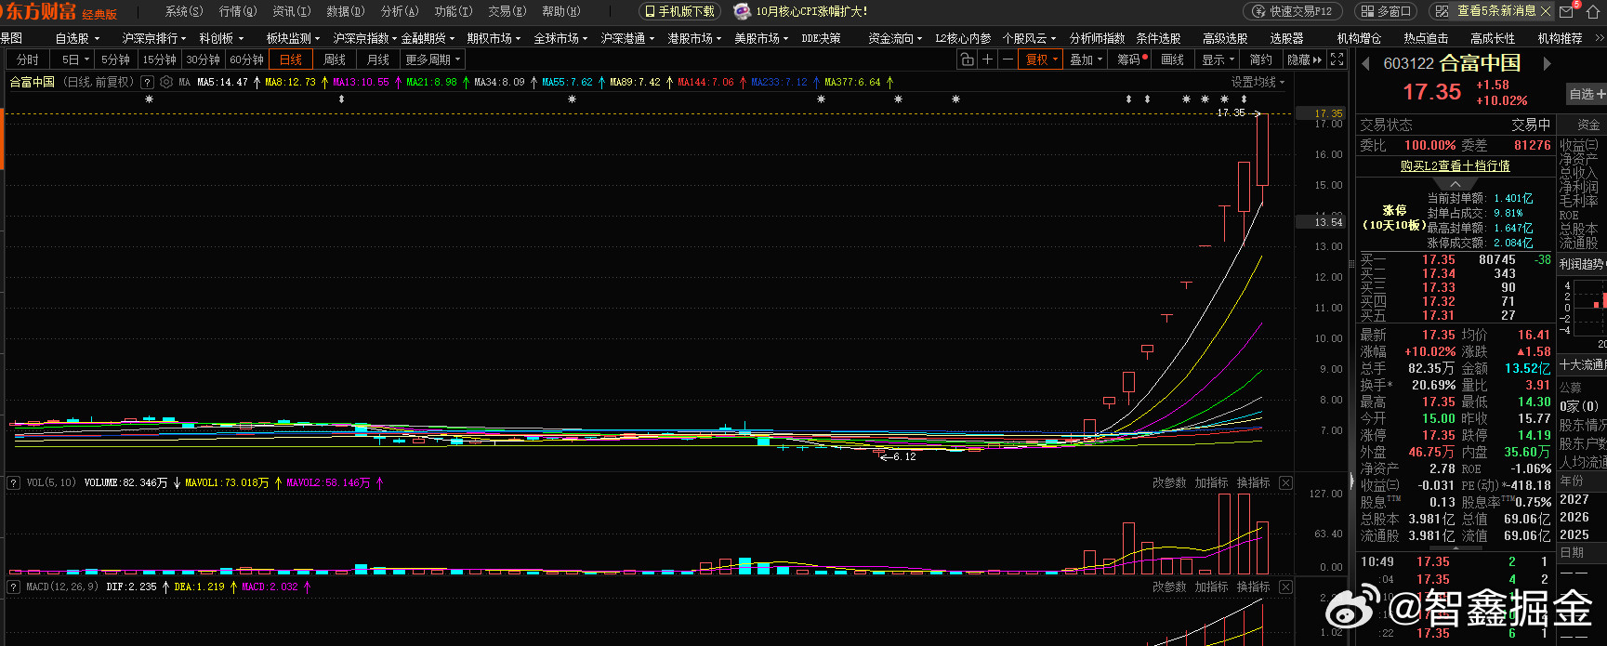The width and height of the screenshot is (1607, 646).
Task: Click help icon of MACD indicator panel
Action: [x=14, y=587]
